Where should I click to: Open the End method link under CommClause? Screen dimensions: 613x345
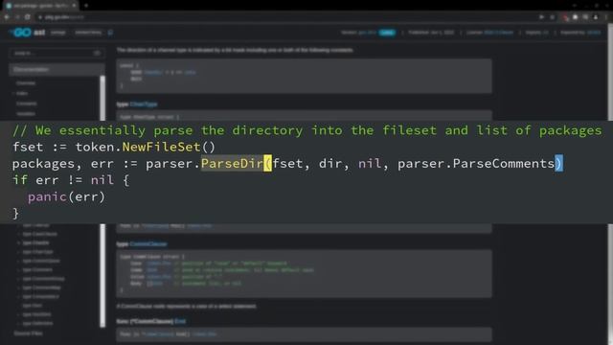(180, 321)
